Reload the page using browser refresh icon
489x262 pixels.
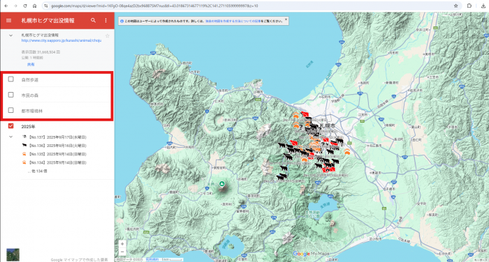pos(25,6)
